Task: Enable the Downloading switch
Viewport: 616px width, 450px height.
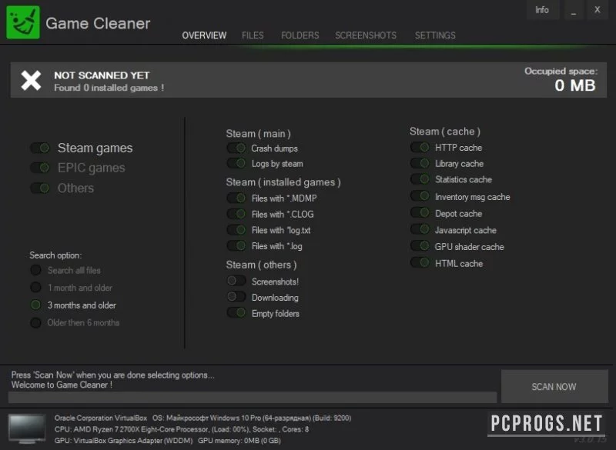Action: click(x=236, y=297)
